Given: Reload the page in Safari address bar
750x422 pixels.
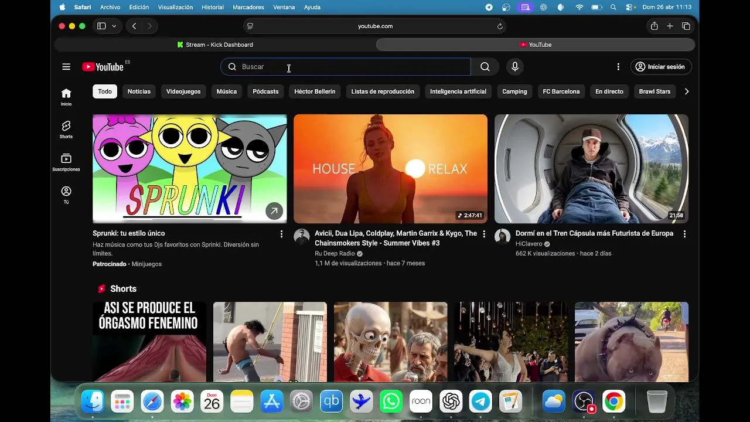Looking at the screenshot, I should (x=500, y=26).
